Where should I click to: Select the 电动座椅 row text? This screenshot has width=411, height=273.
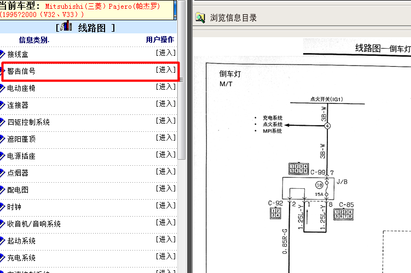[x=21, y=88]
